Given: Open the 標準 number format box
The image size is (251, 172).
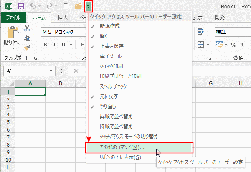Looking at the screenshot, I should click(x=233, y=32).
